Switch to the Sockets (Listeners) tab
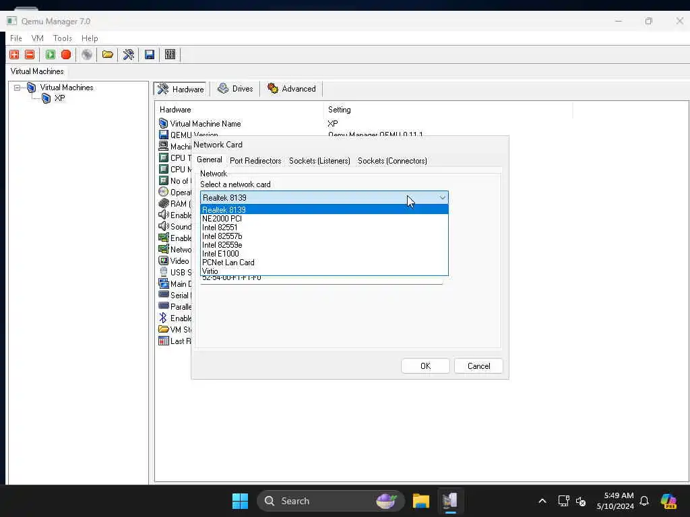This screenshot has width=690, height=517. tap(319, 161)
